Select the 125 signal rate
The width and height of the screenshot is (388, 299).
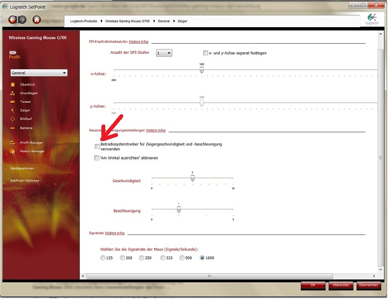point(103,258)
